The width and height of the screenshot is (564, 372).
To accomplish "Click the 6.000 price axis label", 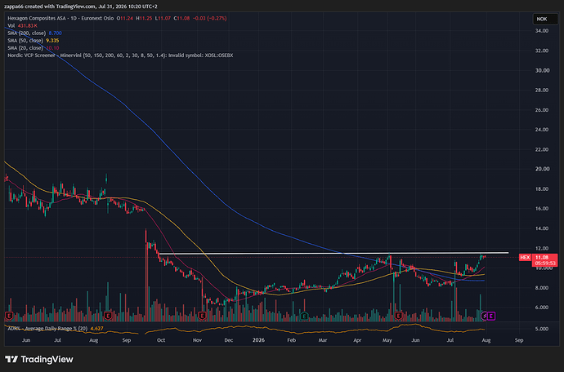I will 542,308.
